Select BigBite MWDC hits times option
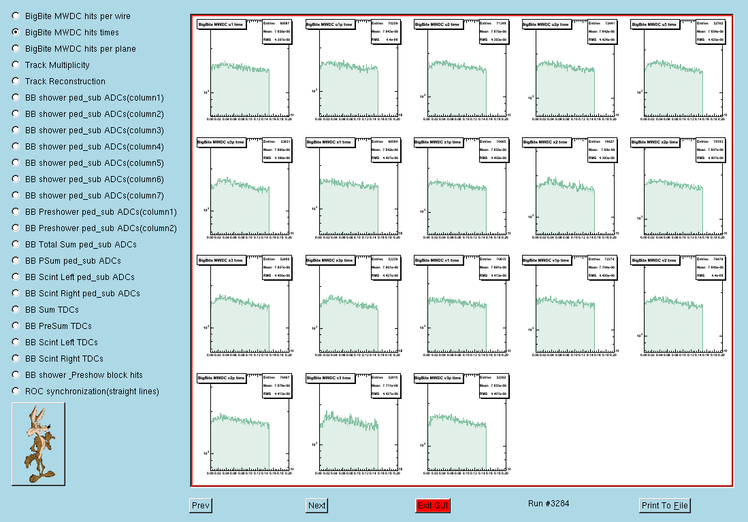 pyautogui.click(x=16, y=32)
